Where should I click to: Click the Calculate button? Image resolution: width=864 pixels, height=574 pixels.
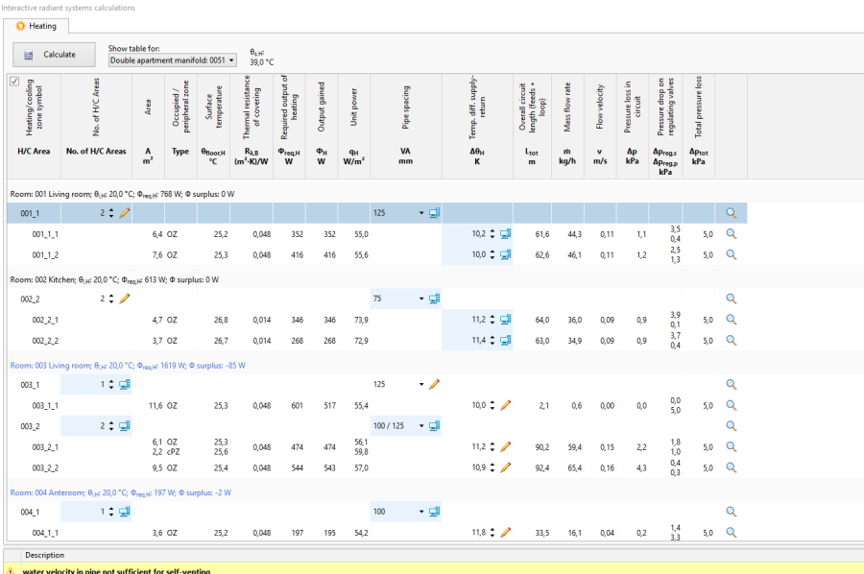(x=54, y=55)
